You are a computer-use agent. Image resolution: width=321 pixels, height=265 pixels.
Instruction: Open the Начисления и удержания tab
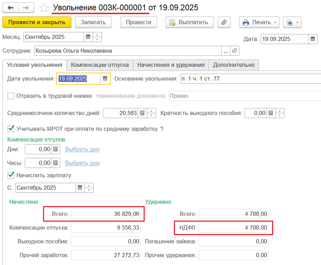[171, 65]
